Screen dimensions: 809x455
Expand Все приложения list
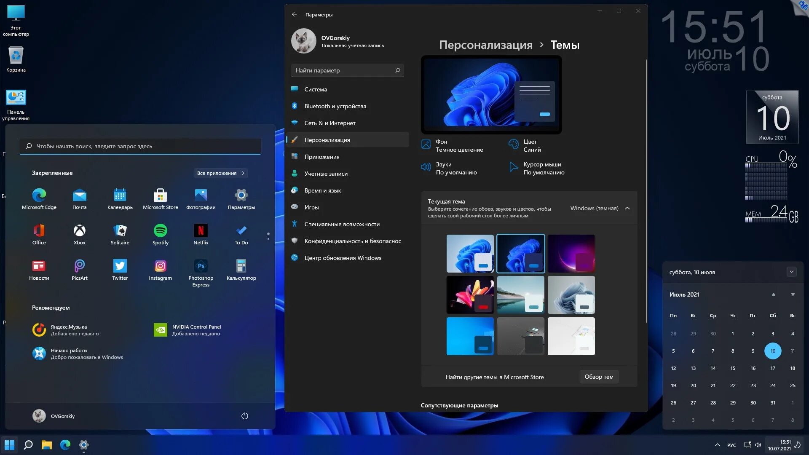tap(221, 172)
